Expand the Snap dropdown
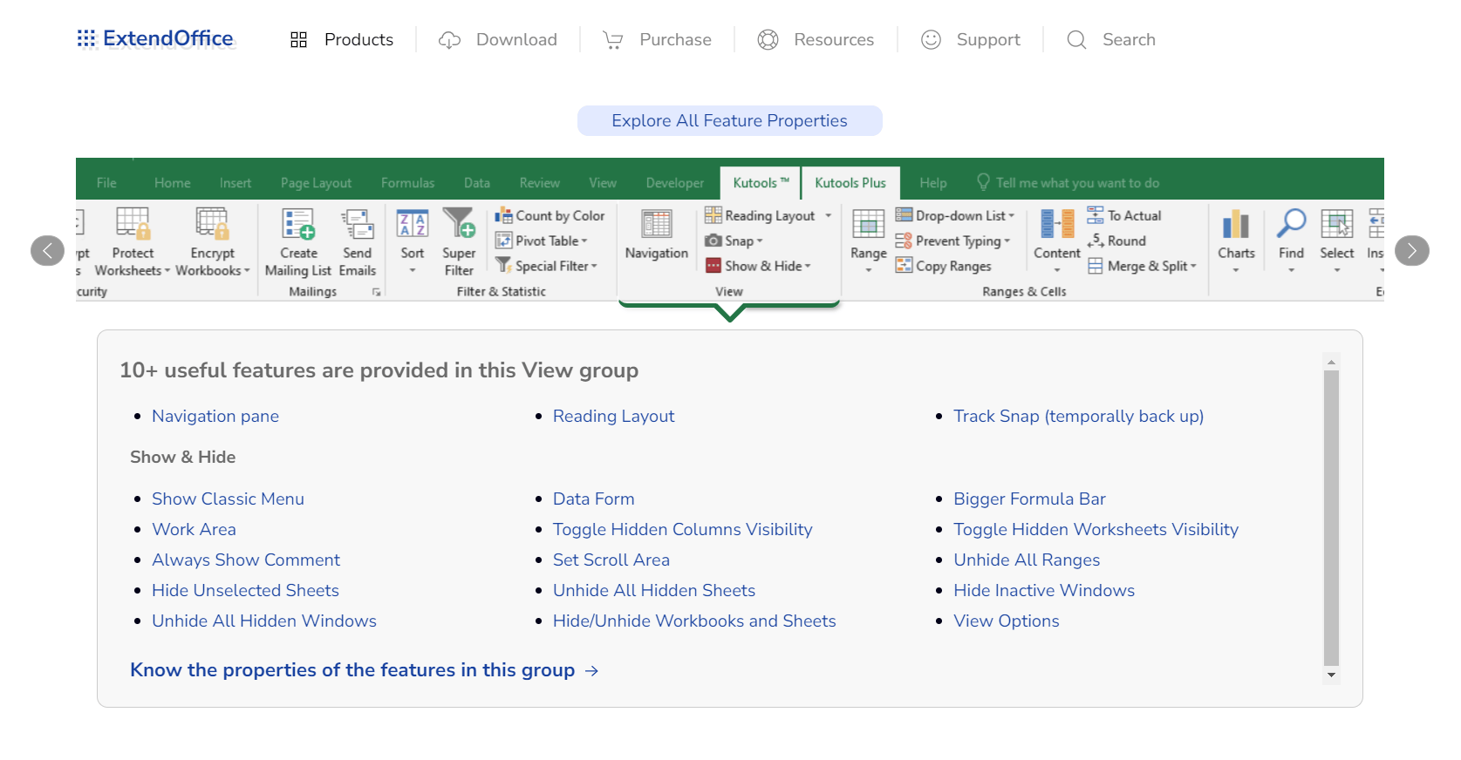 tap(760, 241)
